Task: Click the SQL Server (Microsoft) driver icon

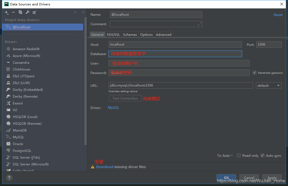Action: point(8,164)
